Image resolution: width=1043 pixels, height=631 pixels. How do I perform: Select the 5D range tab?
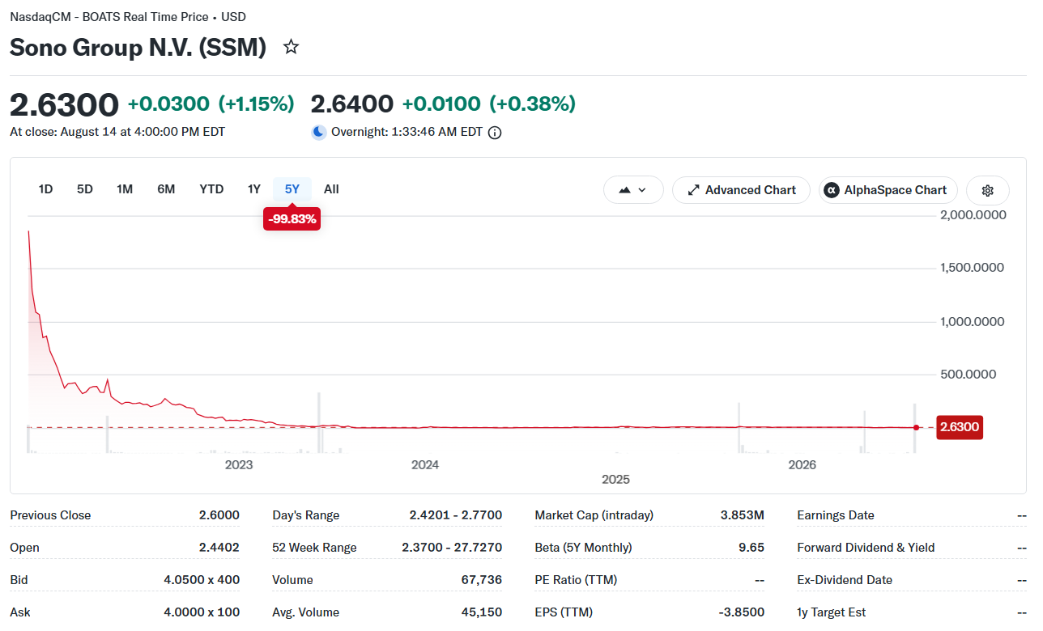85,189
